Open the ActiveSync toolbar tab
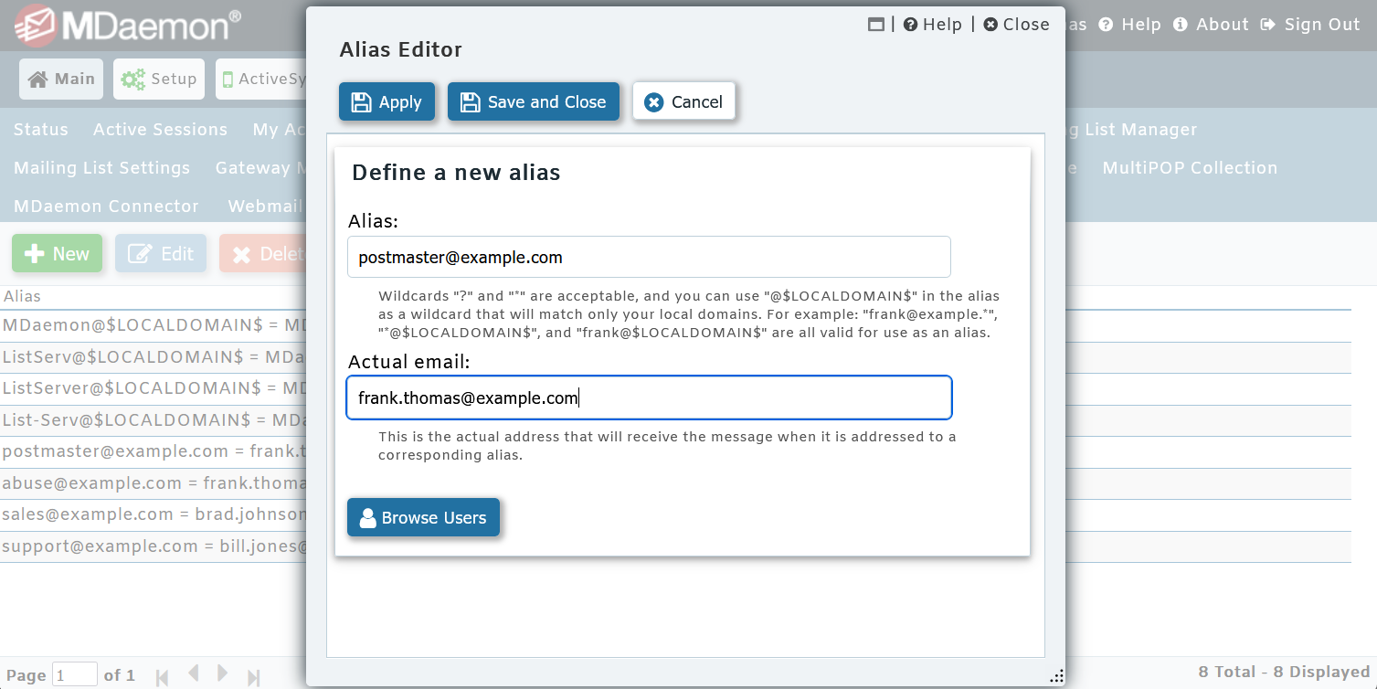 click(262, 79)
